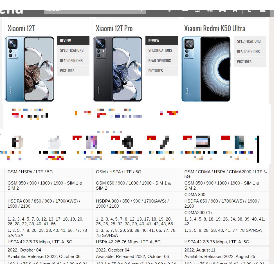The image size is (274, 274).
Task: Focus the Search input field
Action: 89,12
